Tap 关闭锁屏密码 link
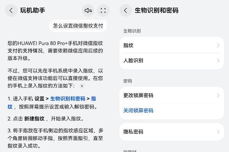The width and height of the screenshot is (229, 152). coord(138,111)
